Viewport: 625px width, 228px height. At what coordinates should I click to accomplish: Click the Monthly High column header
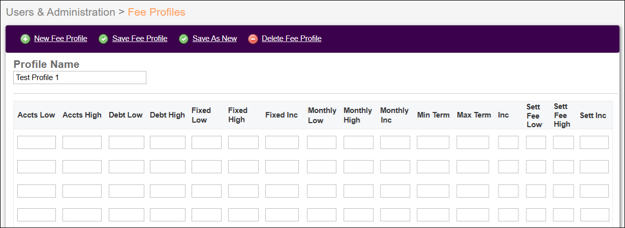click(358, 115)
